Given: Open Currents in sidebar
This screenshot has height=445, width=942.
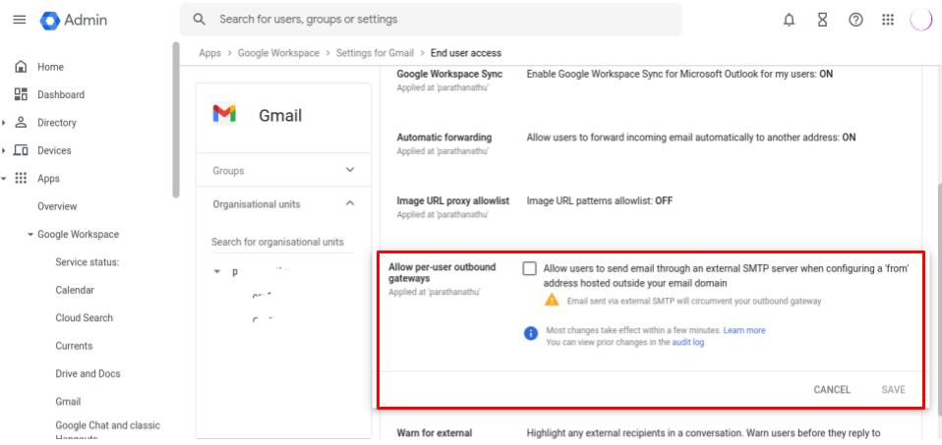Looking at the screenshot, I should (x=74, y=346).
